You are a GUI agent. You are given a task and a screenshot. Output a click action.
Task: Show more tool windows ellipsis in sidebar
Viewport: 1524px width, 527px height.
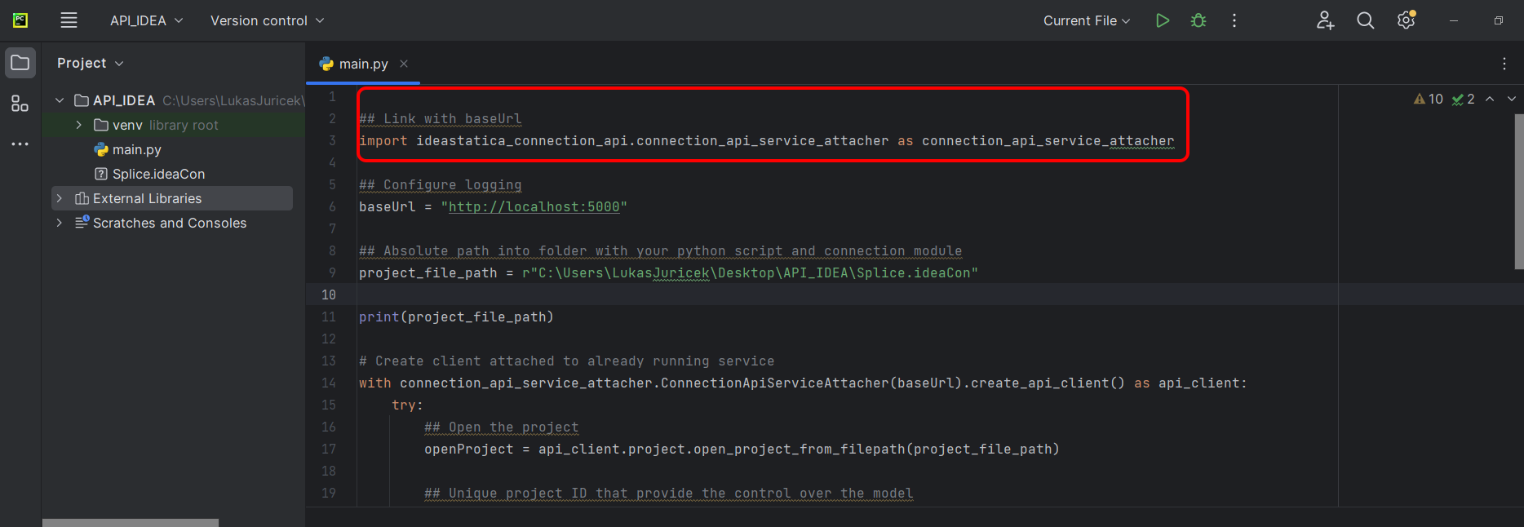click(x=20, y=144)
